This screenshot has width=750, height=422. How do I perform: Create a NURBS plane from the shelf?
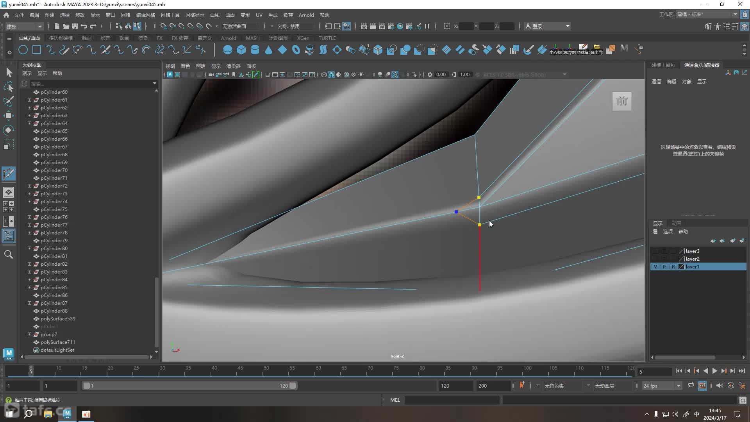tap(282, 50)
